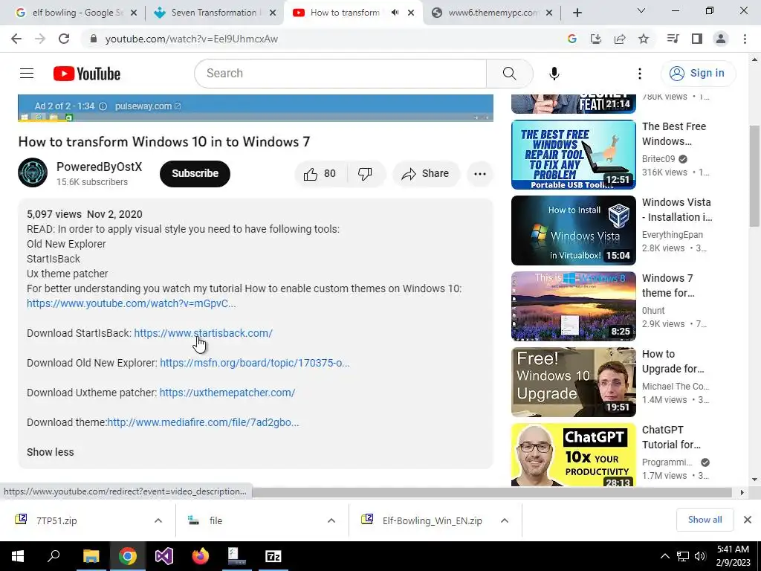Open Windows Vista installation video thumbnail
761x571 pixels.
(x=573, y=230)
